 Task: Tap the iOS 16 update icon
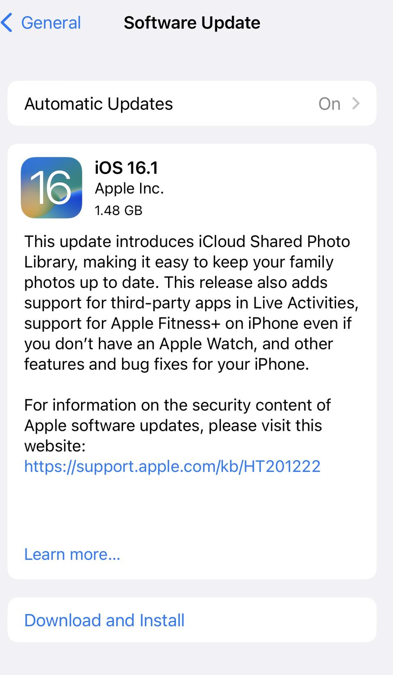pos(52,188)
